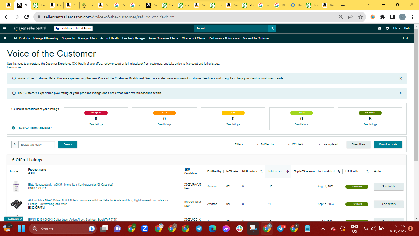Click the magnifier button beside top Search
419x236 pixels.
[272, 29]
